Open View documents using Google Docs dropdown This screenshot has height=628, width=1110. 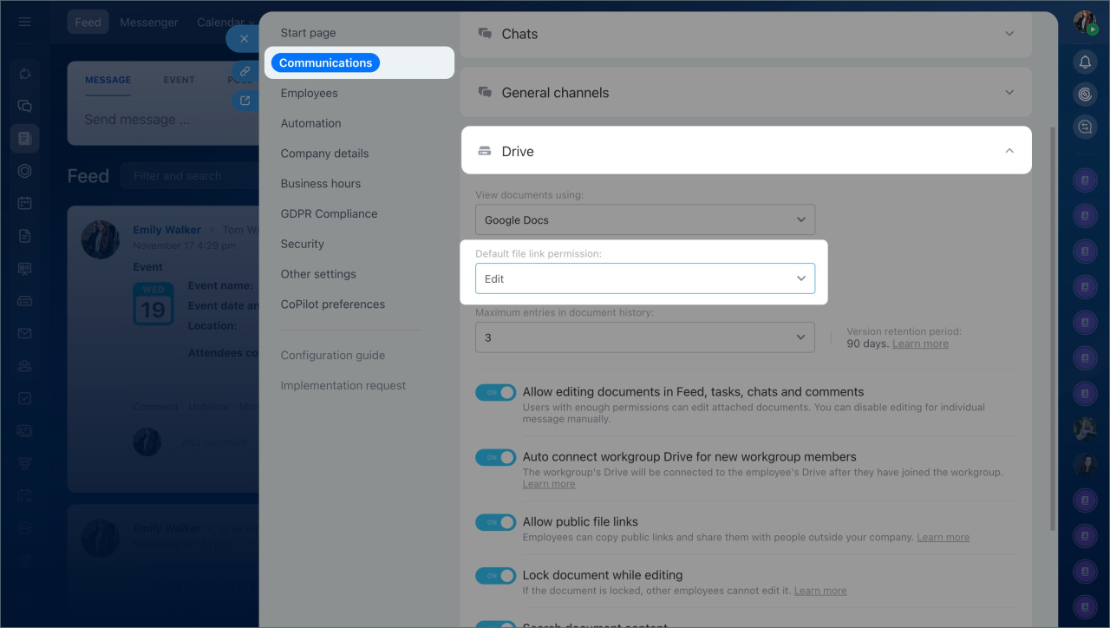click(x=644, y=220)
